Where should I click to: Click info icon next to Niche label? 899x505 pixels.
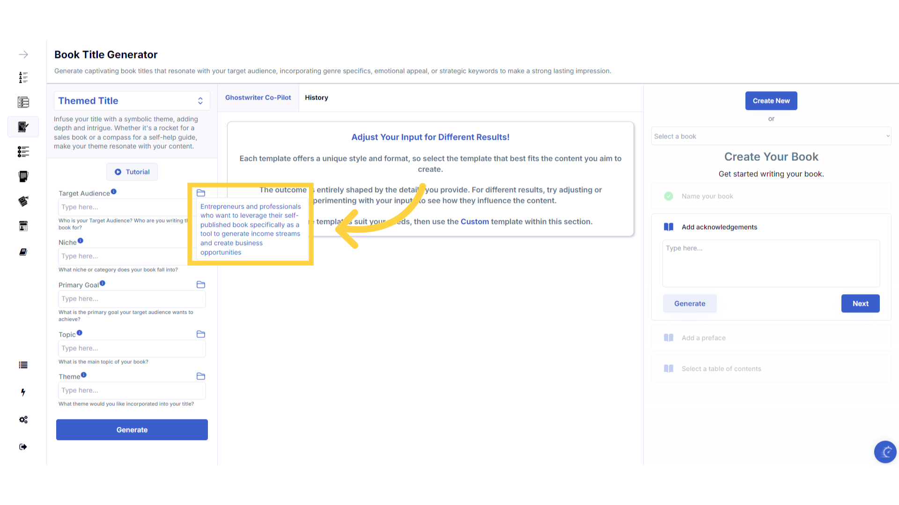[81, 241]
